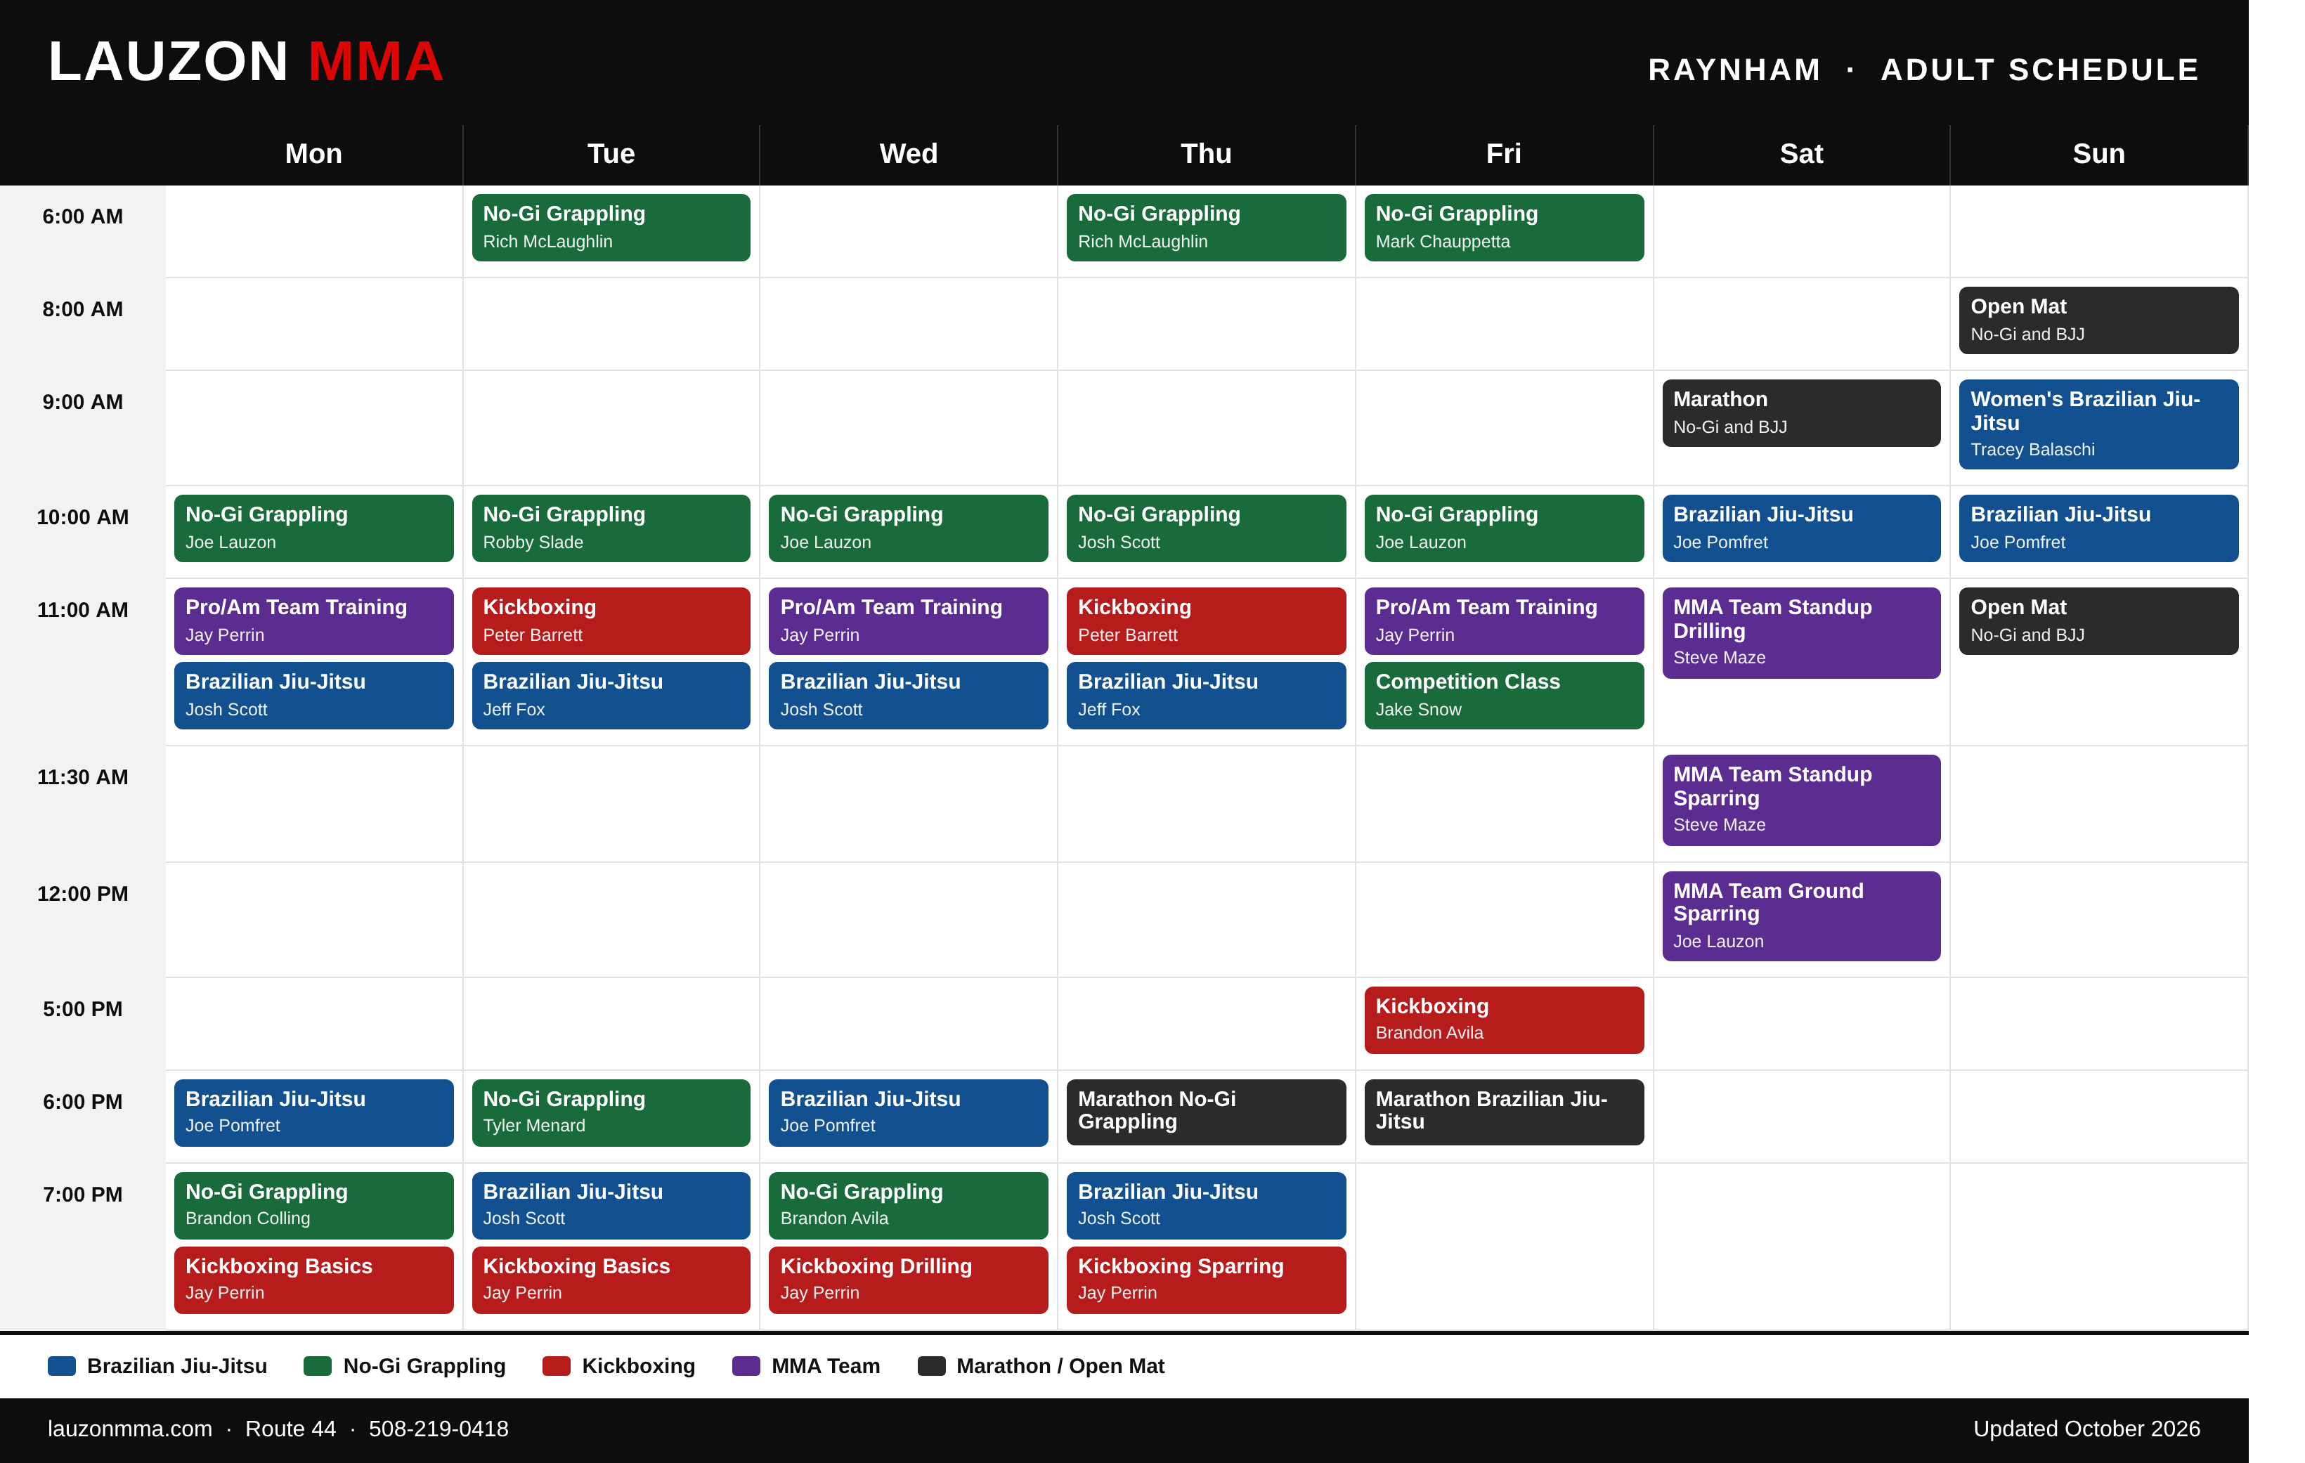Open Thursday Kickboxing Sparring class
The height and width of the screenshot is (1463, 2305).
click(1206, 1280)
